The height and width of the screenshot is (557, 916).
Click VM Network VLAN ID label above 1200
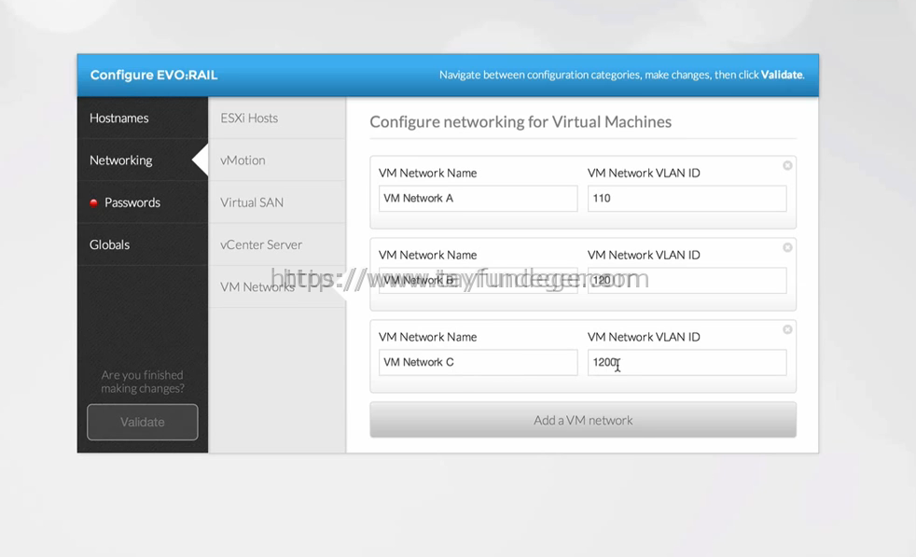644,337
